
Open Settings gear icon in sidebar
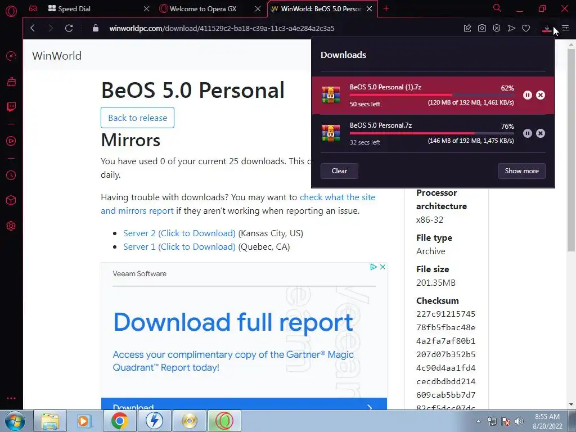click(x=11, y=226)
